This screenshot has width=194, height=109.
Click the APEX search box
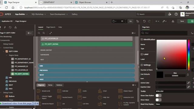coord(150,14)
